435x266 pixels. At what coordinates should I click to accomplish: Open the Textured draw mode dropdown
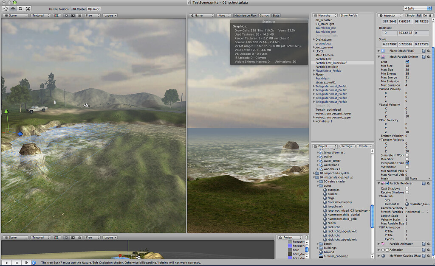pos(40,15)
